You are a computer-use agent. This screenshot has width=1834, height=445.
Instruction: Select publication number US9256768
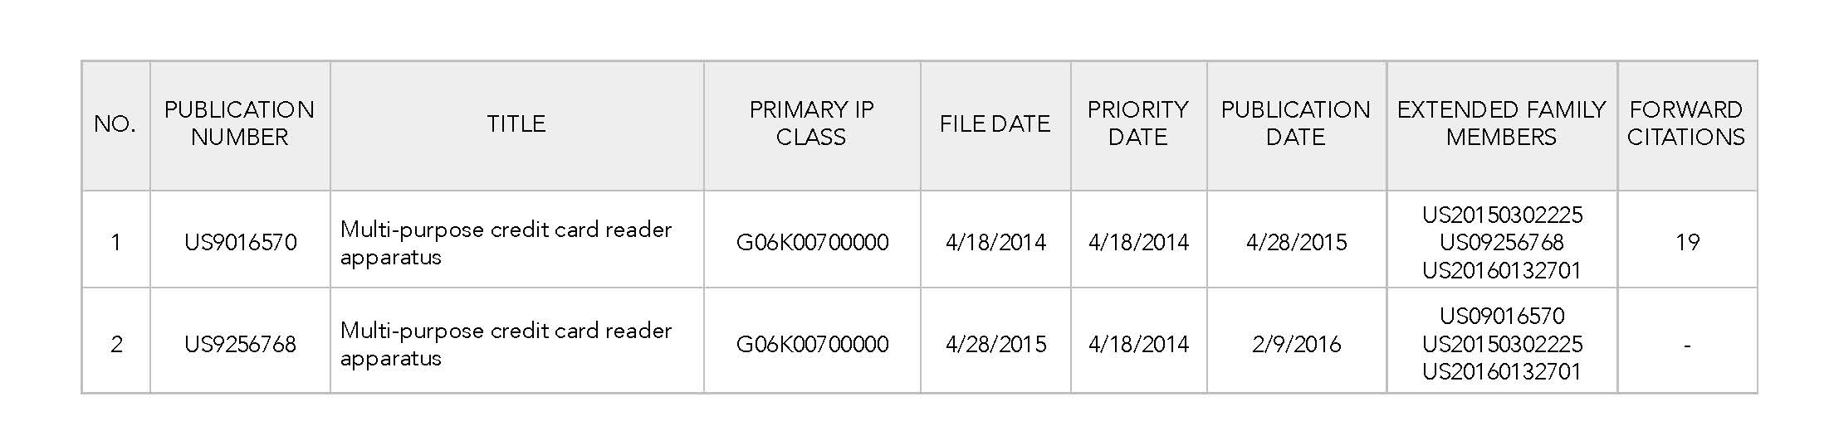pyautogui.click(x=240, y=345)
